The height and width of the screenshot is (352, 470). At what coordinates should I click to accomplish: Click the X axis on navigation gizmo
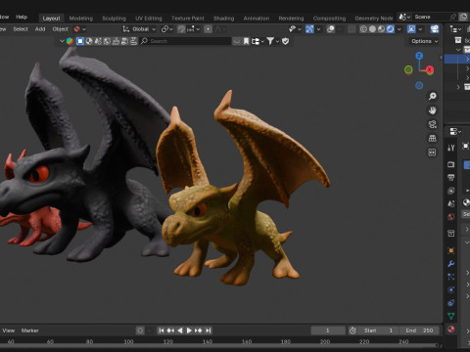click(x=430, y=69)
